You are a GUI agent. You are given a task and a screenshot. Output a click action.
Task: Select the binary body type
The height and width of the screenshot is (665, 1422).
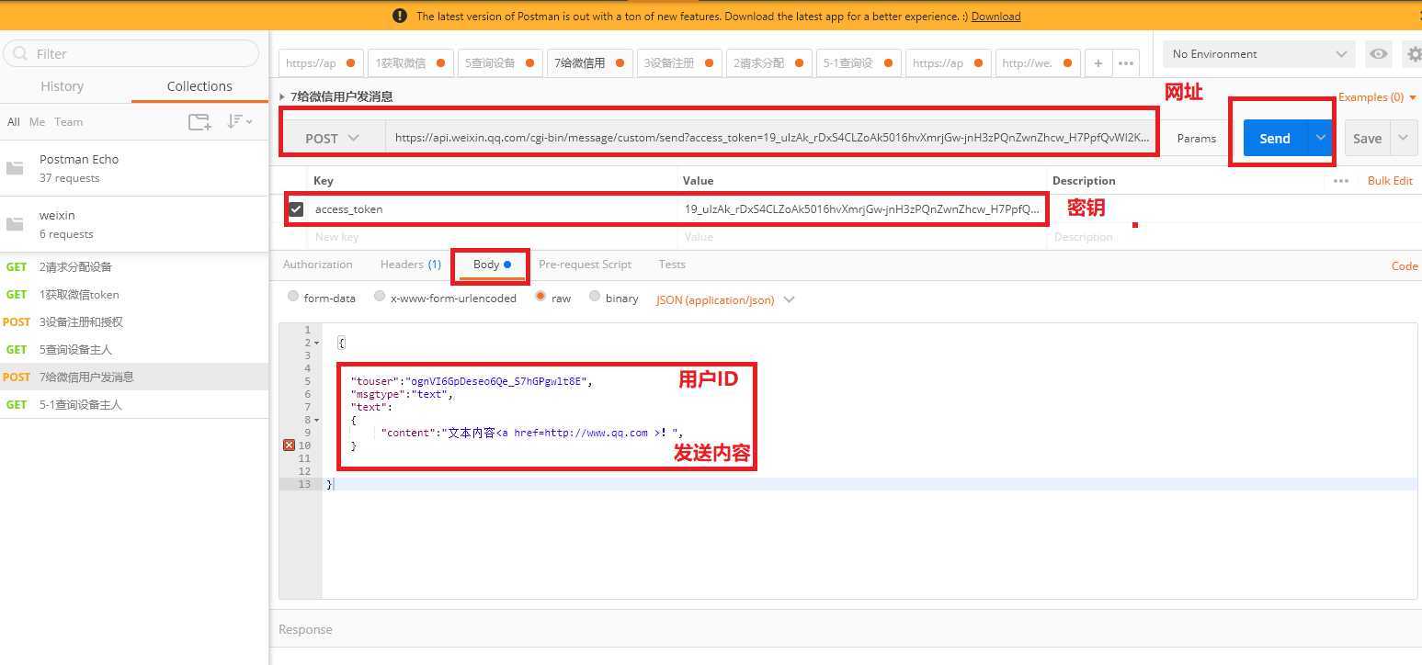[595, 297]
